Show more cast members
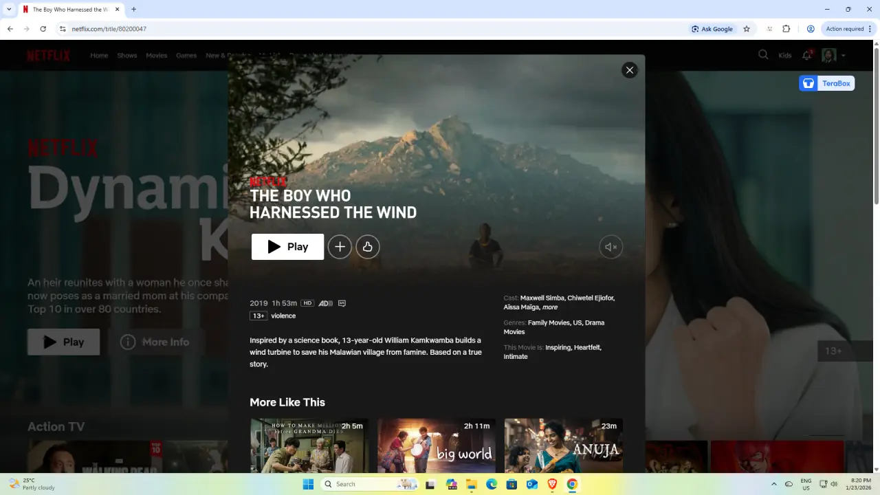The width and height of the screenshot is (880, 495). point(550,307)
